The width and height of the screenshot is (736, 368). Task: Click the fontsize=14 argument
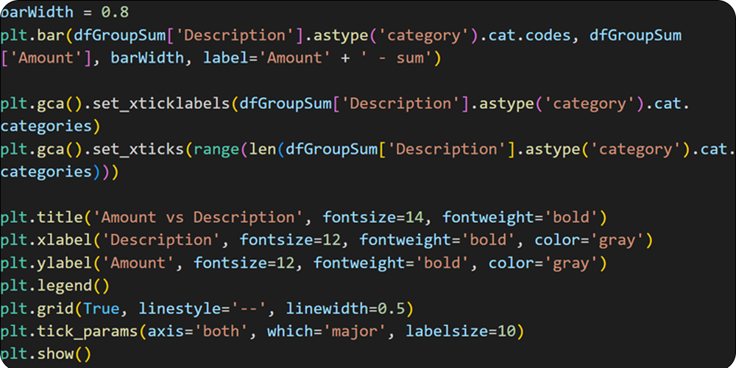pyautogui.click(x=372, y=218)
